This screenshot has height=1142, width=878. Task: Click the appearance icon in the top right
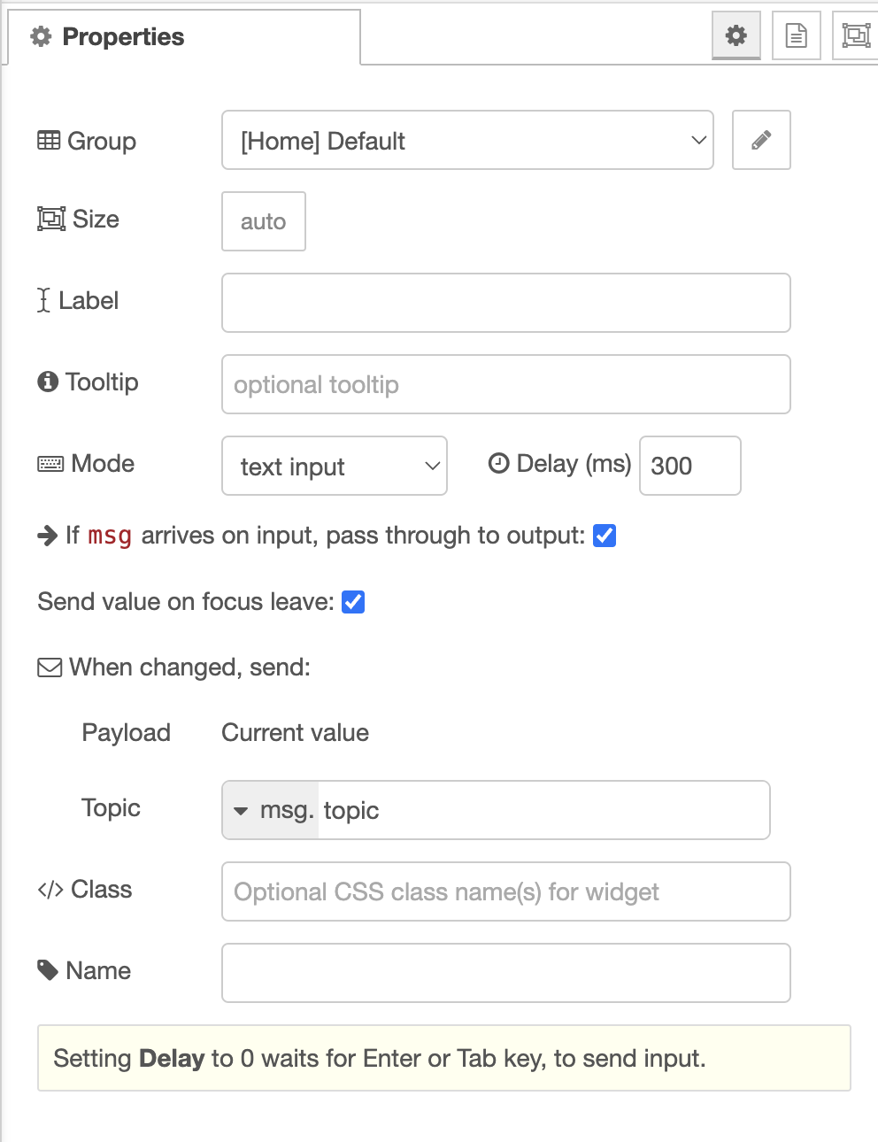(855, 35)
